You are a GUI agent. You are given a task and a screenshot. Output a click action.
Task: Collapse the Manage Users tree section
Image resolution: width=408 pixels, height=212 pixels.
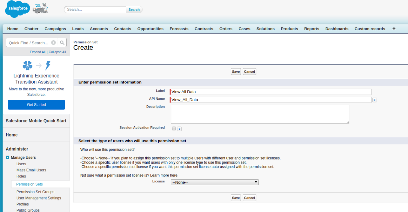pos(7,157)
